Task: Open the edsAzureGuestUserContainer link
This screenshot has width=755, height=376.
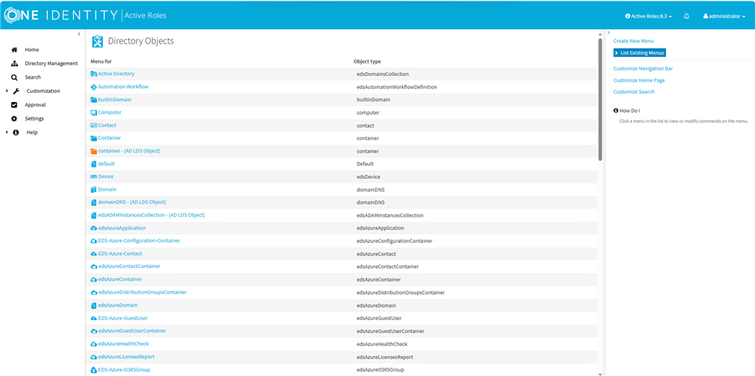Action: (132, 332)
